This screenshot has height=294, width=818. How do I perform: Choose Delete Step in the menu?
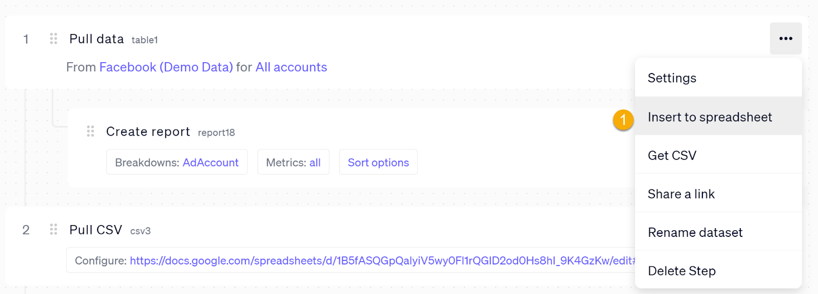pos(681,271)
